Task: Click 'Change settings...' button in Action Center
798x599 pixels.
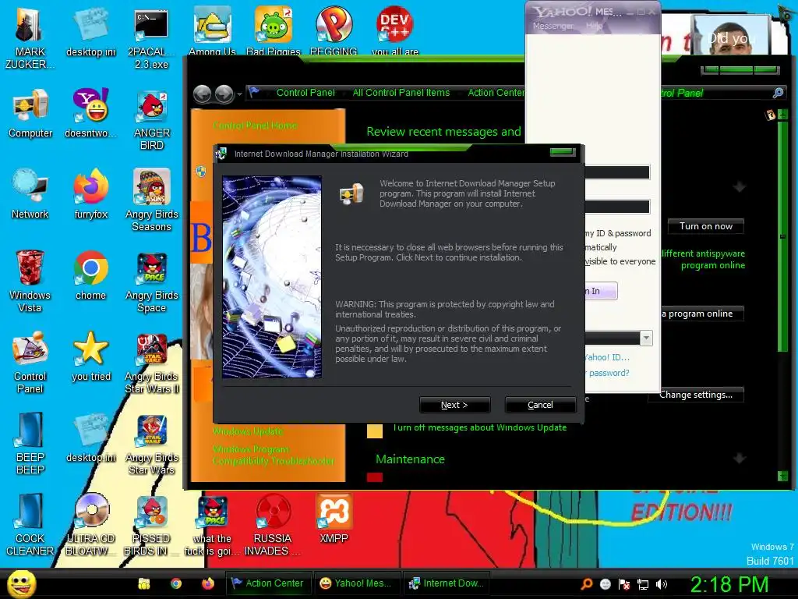Action: (696, 395)
